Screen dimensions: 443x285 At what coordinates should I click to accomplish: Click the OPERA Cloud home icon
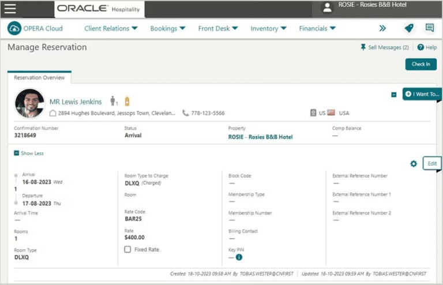pyautogui.click(x=14, y=28)
